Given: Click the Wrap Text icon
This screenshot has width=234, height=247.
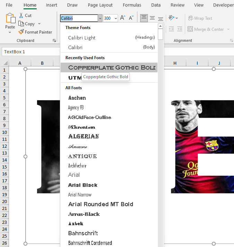Looking at the screenshot, I should (190, 18).
